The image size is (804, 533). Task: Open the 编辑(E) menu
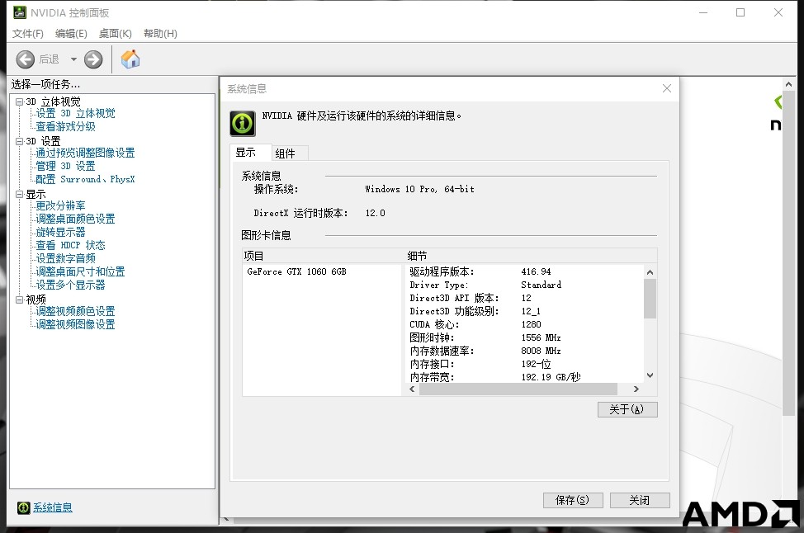(71, 33)
